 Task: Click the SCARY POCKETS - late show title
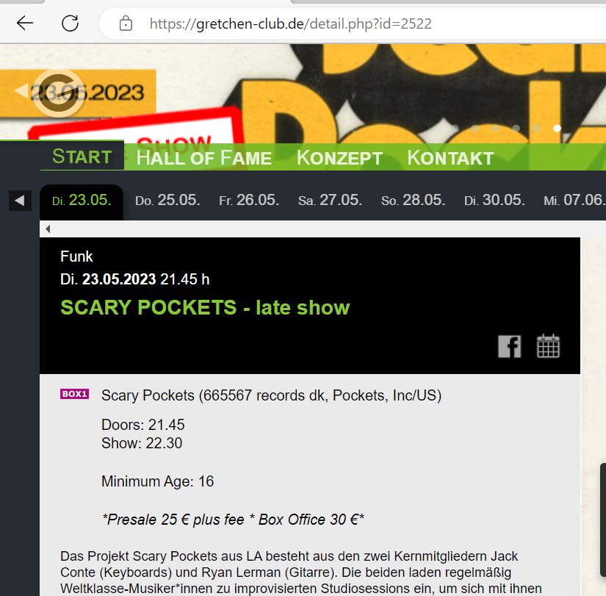coord(205,307)
